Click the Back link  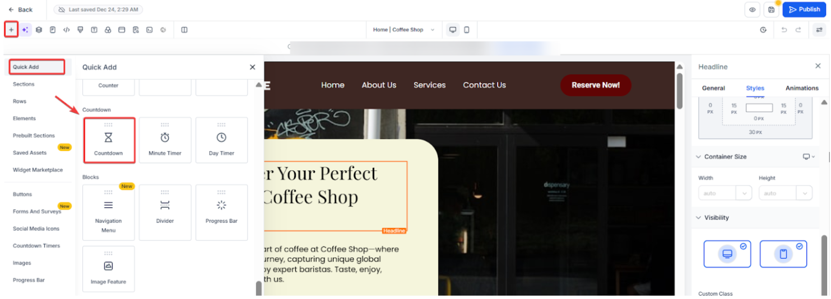pos(20,10)
